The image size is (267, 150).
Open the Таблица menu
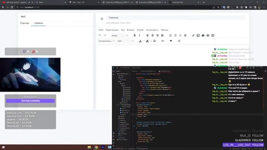(x=164, y=30)
